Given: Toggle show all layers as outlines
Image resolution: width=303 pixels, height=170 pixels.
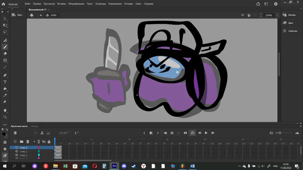Looking at the screenshot, I should click(39, 142).
